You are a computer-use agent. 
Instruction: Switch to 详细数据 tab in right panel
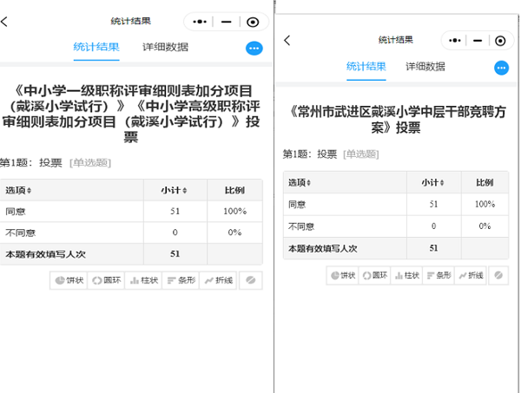(425, 66)
